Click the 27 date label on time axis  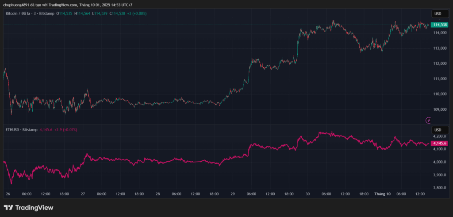coord(83,194)
